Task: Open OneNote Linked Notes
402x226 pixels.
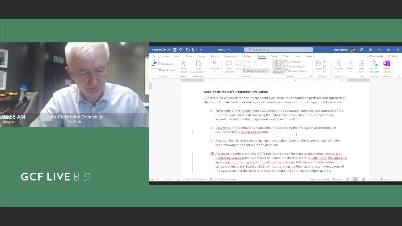Action: tap(387, 67)
